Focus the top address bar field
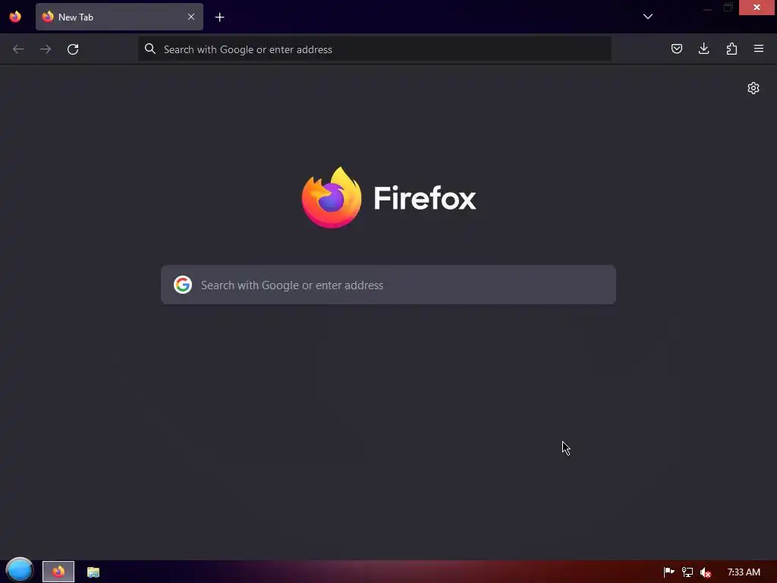Viewport: 777px width, 583px height. click(375, 49)
